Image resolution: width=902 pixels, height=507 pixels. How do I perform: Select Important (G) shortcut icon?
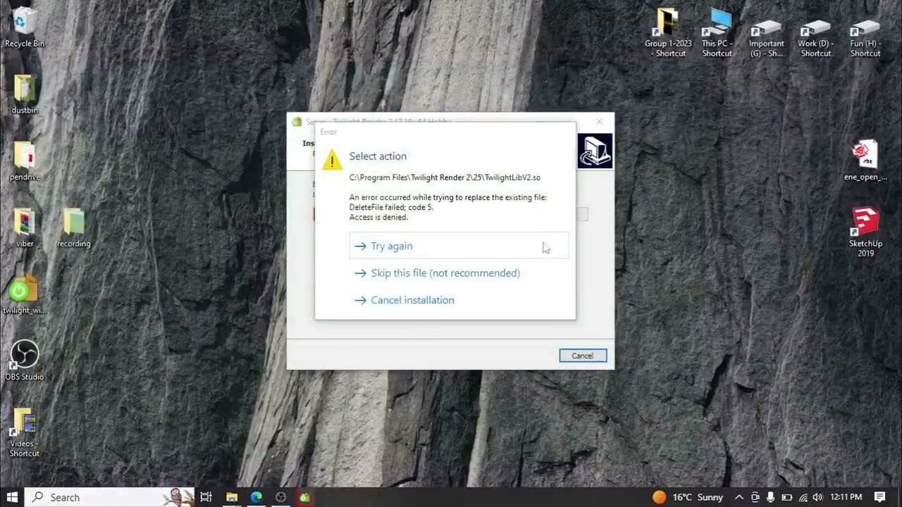766,39
